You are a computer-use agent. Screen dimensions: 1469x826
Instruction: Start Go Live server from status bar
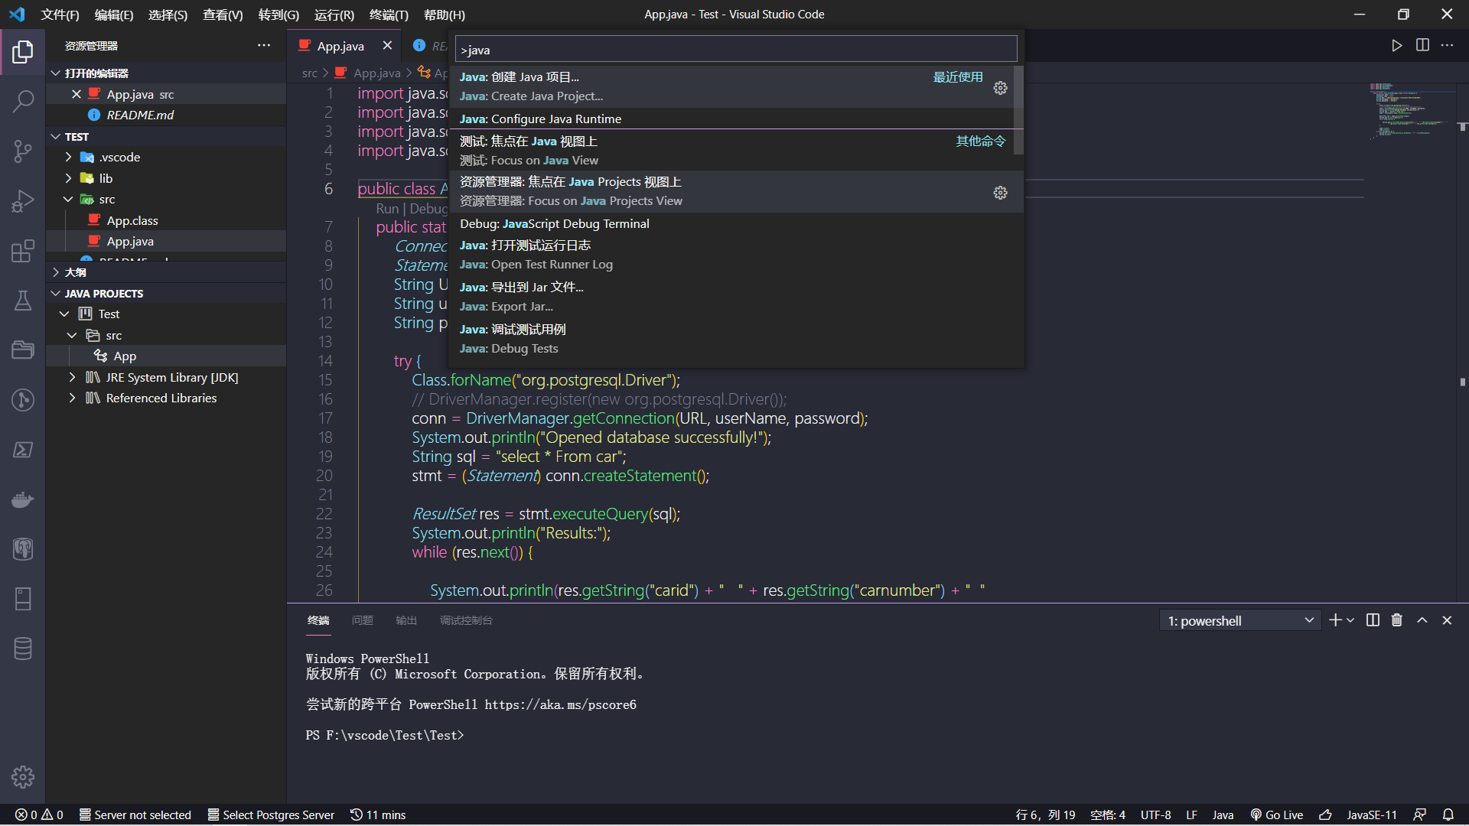click(1276, 815)
